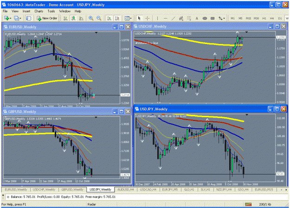This screenshot has height=208, width=290.
Task: Switch timeframe to H1
Action: [264, 18]
